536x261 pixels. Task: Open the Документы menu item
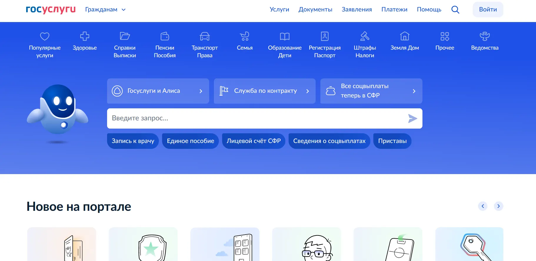click(315, 9)
